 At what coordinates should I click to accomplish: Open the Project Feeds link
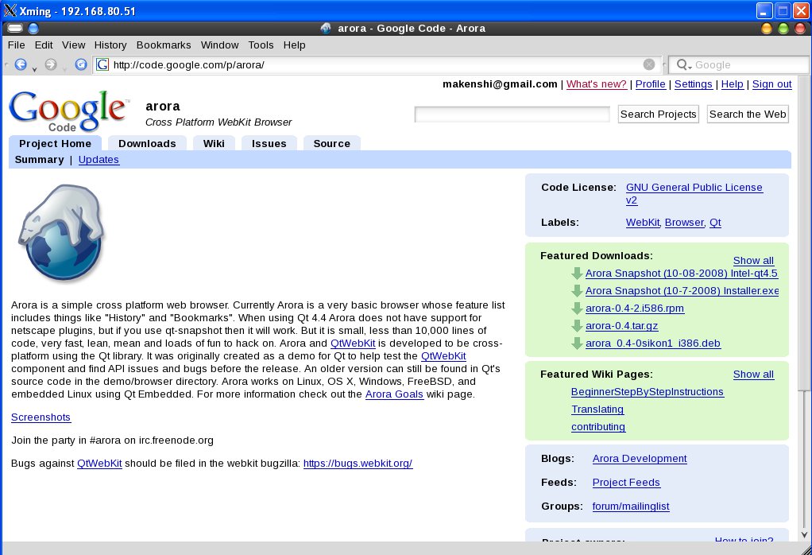tap(626, 483)
